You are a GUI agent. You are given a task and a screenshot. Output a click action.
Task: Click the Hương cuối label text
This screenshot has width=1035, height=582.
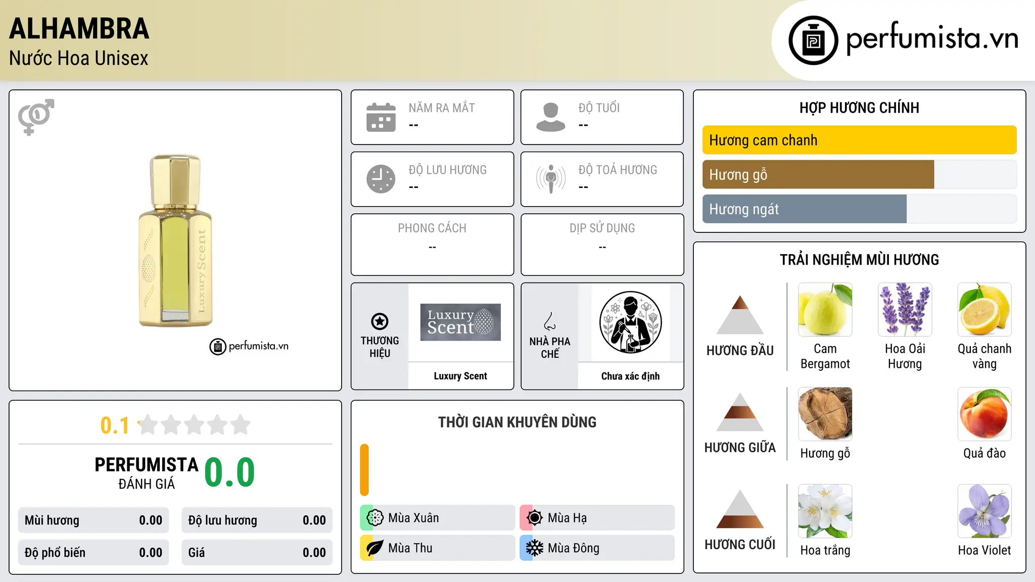pos(740,544)
